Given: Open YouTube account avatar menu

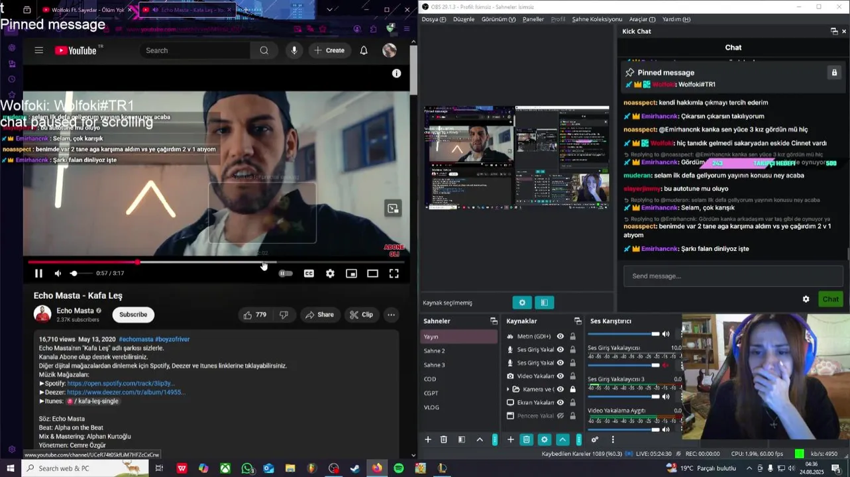Looking at the screenshot, I should pyautogui.click(x=390, y=50).
